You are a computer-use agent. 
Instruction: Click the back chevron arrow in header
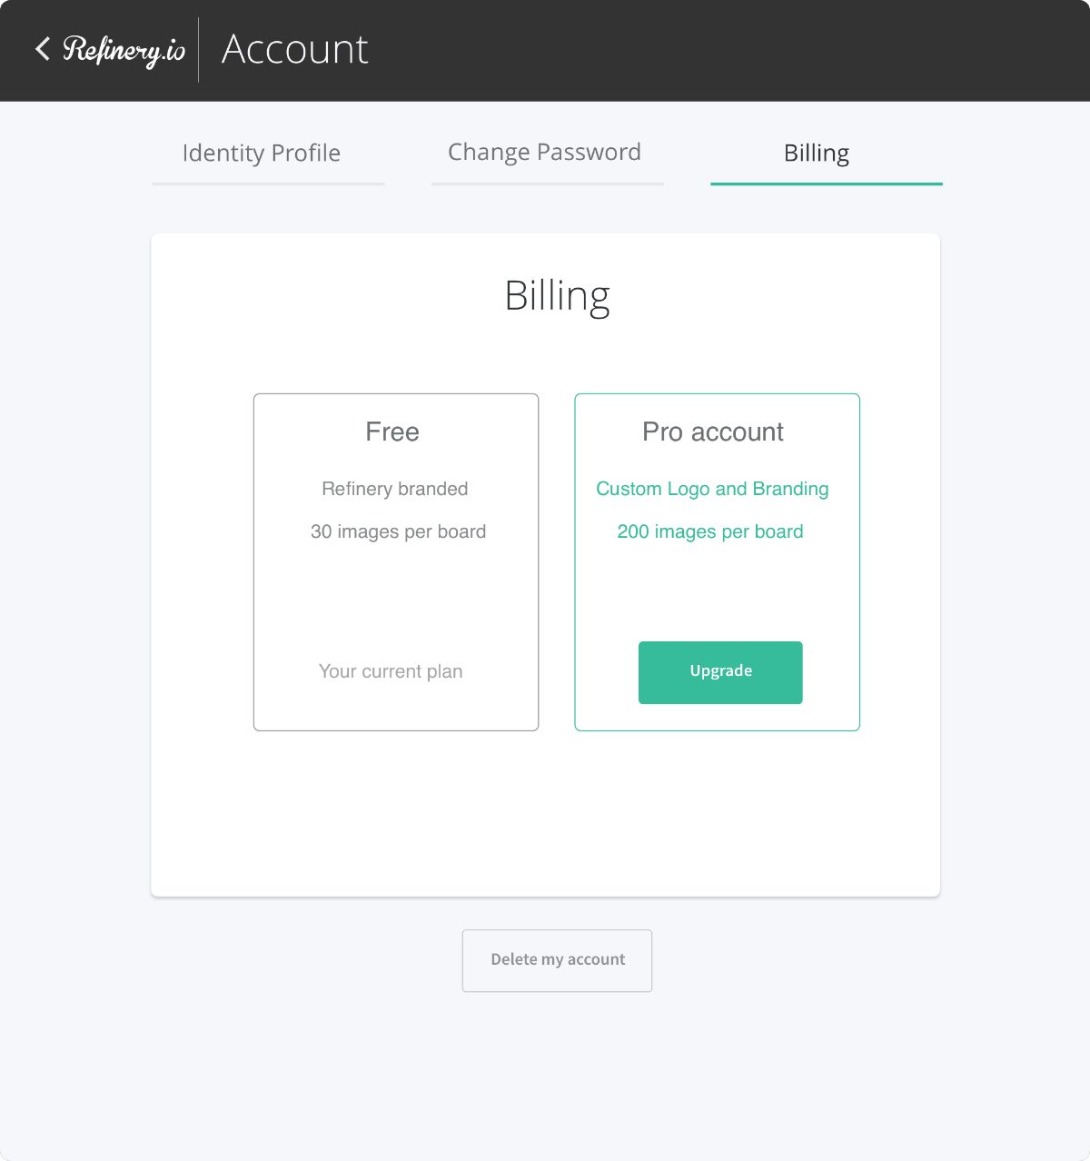click(x=42, y=49)
